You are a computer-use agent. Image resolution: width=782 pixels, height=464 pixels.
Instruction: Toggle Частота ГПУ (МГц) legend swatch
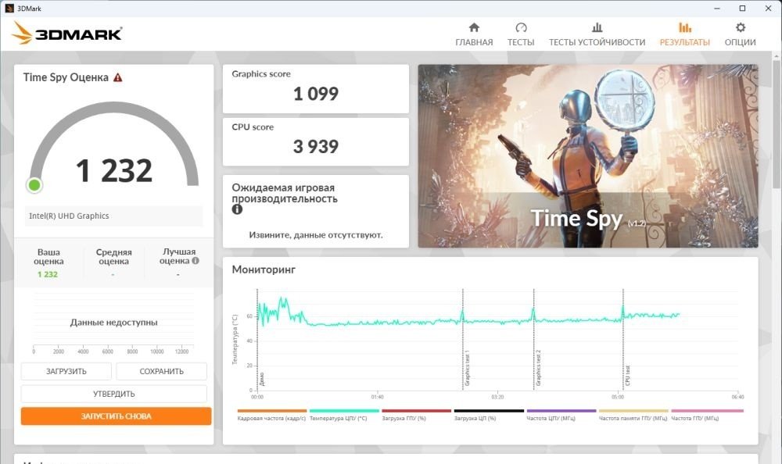tap(707, 411)
